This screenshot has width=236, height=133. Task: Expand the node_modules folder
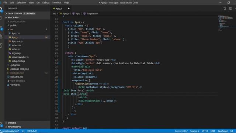coord(8,21)
